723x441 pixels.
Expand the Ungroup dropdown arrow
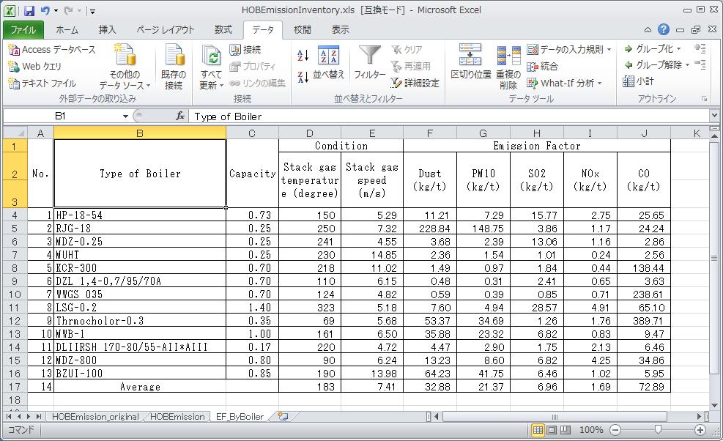click(687, 65)
